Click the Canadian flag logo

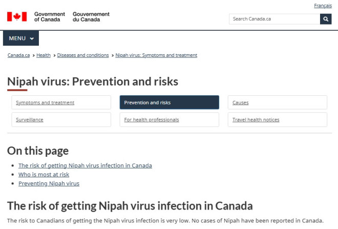[16, 16]
